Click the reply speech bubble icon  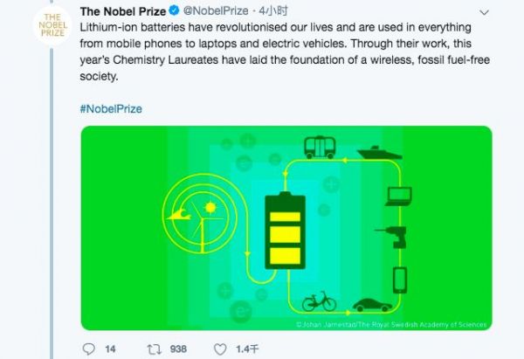88,349
